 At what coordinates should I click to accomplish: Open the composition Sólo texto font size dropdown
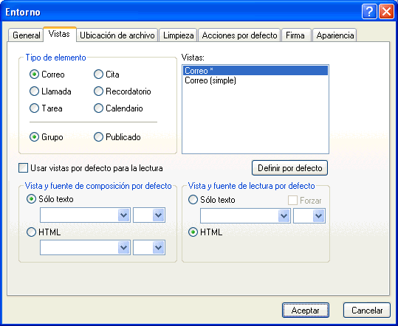click(x=149, y=215)
